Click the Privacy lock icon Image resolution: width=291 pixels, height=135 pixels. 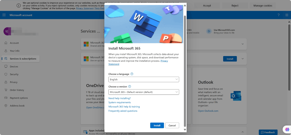point(6,82)
